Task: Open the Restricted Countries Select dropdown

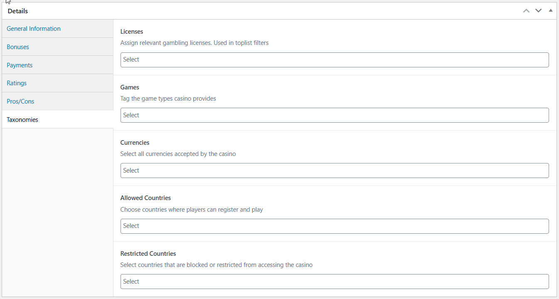Action: pos(335,282)
